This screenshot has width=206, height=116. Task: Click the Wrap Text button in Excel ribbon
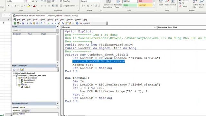[x=65, y=1]
